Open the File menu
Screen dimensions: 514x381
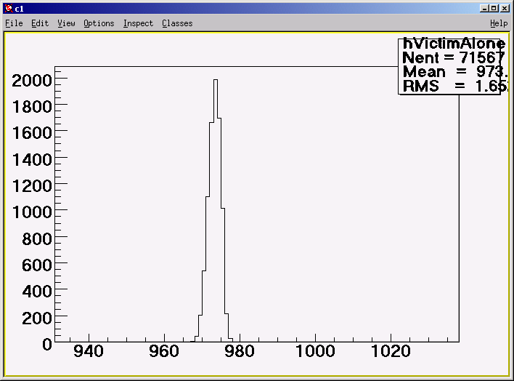(14, 23)
